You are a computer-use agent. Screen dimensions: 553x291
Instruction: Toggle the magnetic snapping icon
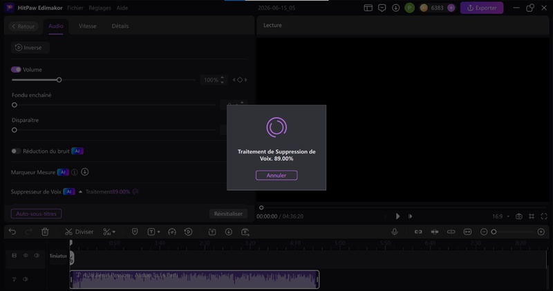[435, 232]
